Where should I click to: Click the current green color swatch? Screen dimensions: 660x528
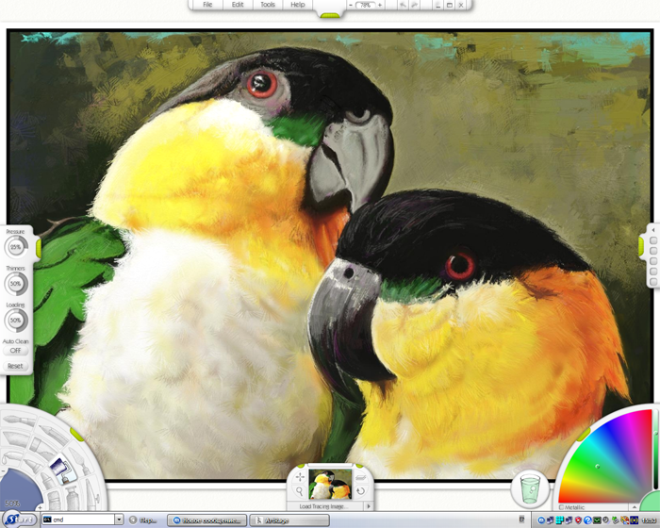tap(651, 502)
